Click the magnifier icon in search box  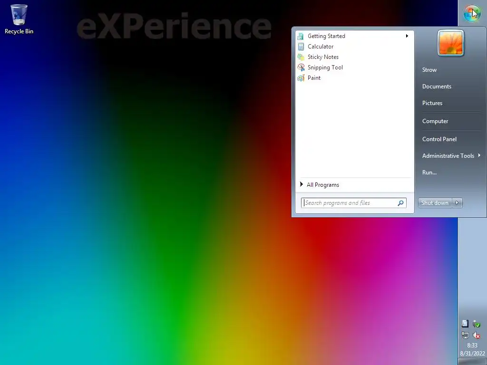(x=400, y=203)
